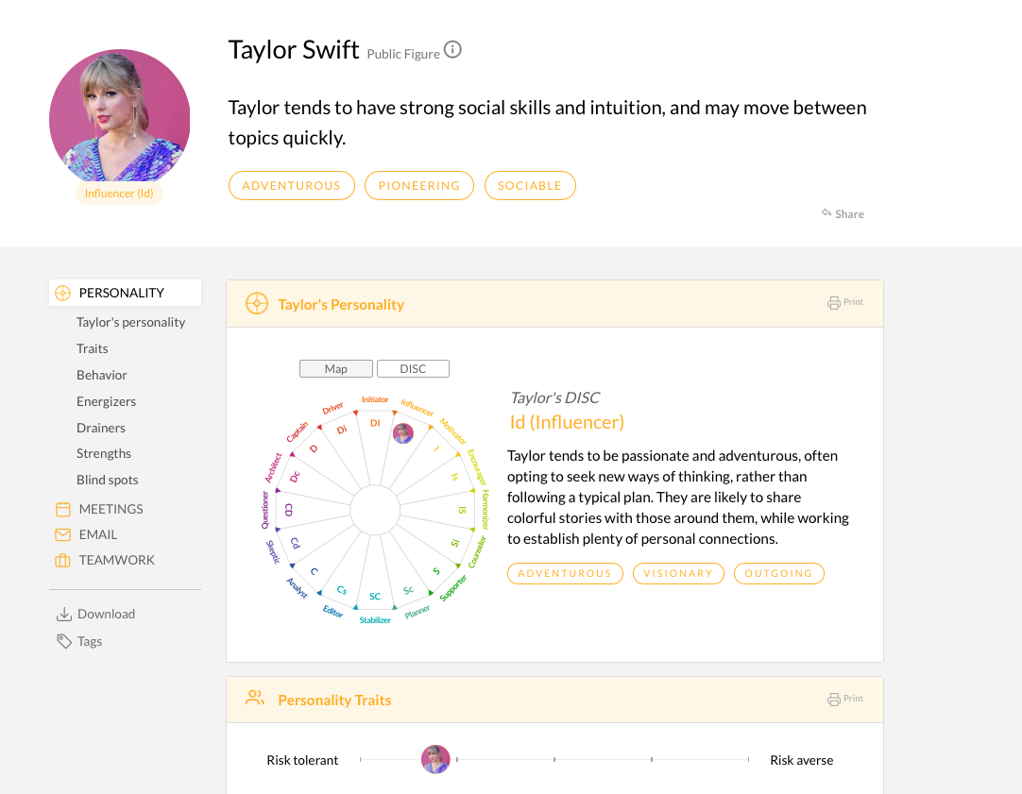Viewport: 1022px width, 794px height.
Task: Switch the wheel to DISC view
Action: (413, 369)
